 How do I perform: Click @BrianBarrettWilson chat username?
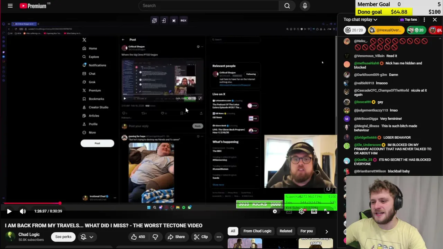tap(370, 171)
